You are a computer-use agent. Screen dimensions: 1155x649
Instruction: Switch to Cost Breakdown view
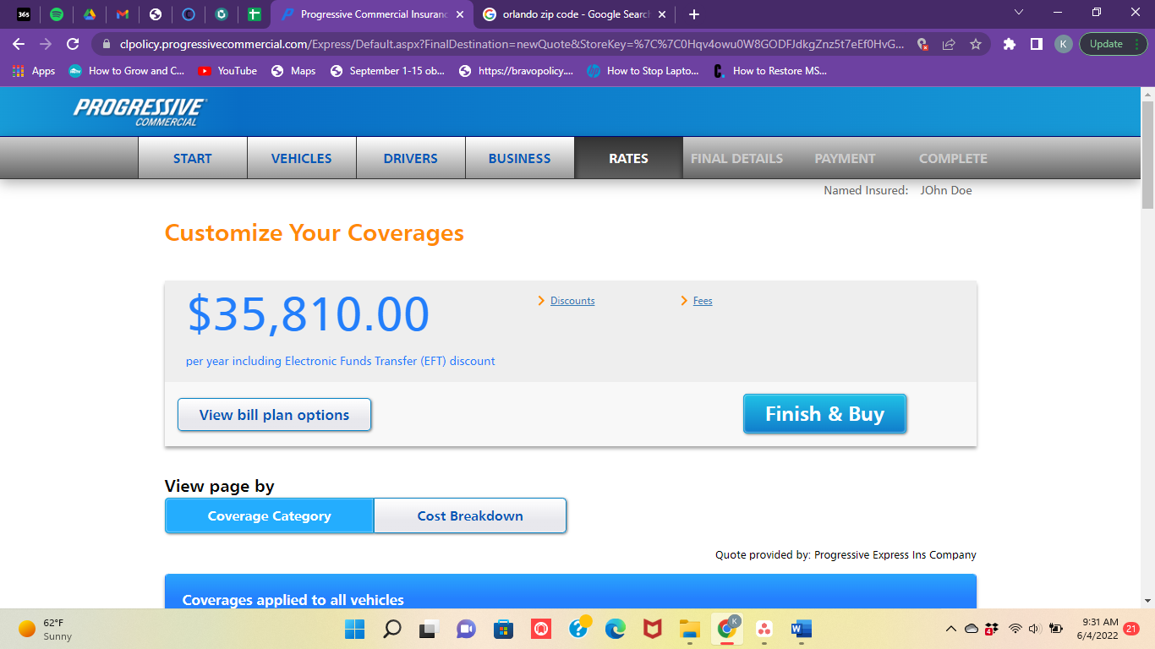click(x=470, y=515)
